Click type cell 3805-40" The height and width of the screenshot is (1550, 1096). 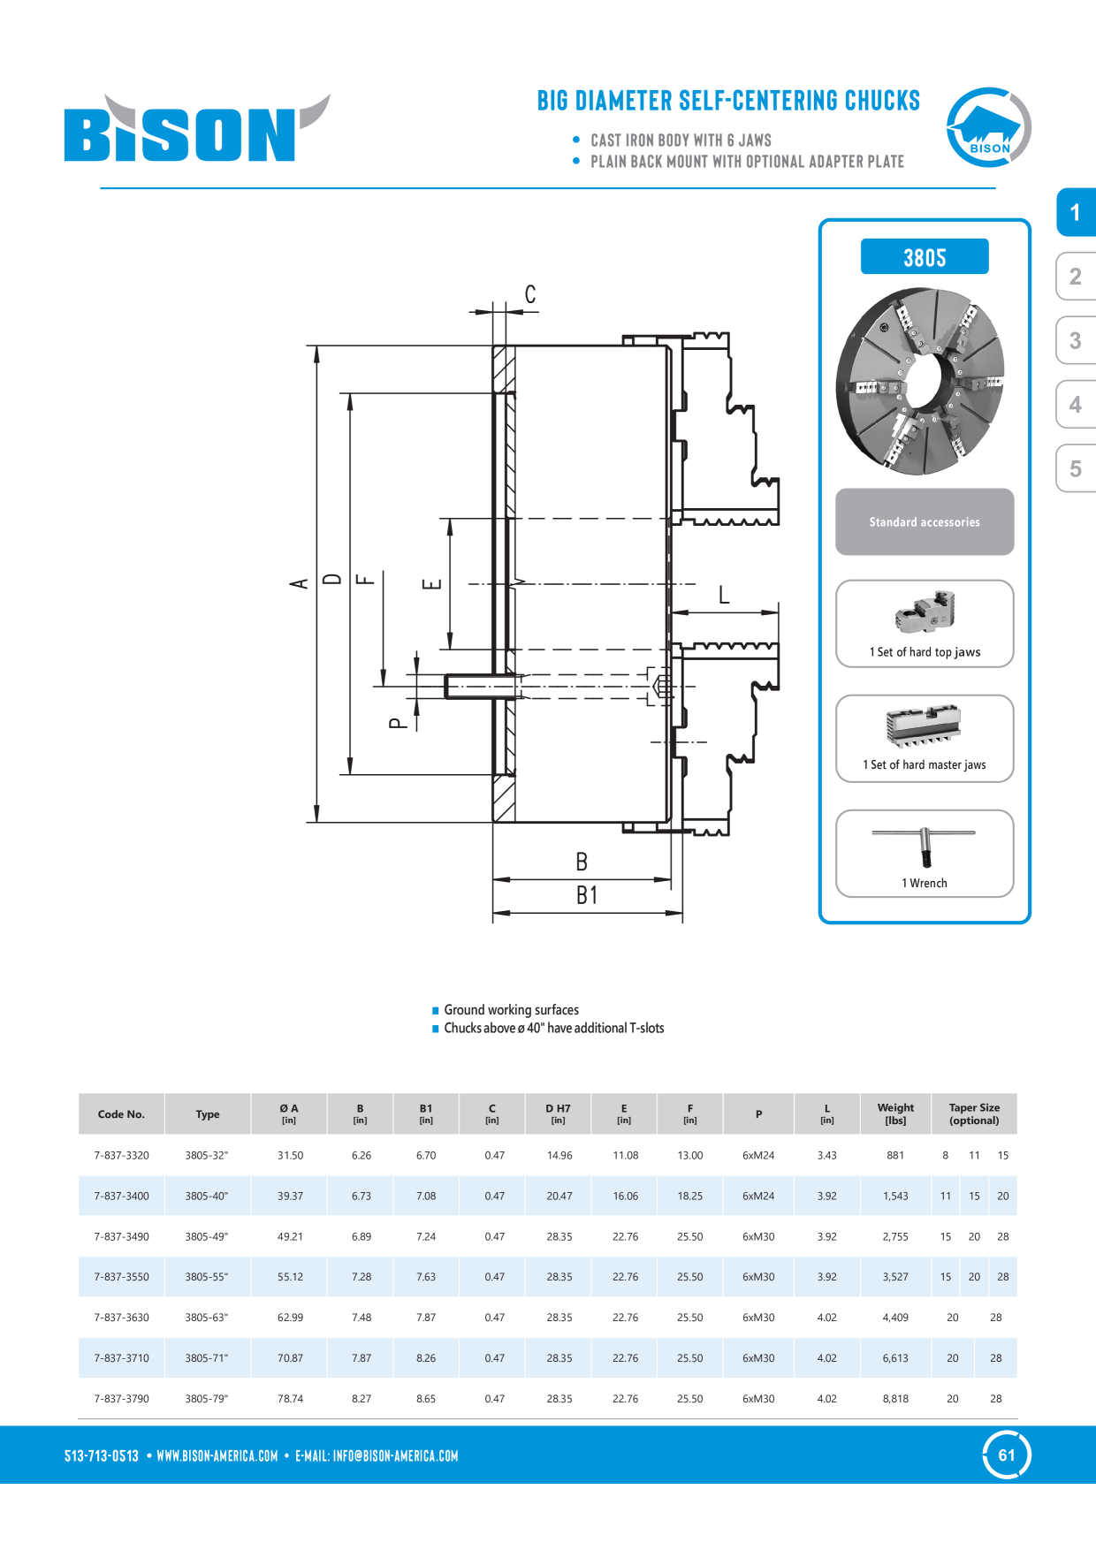tap(207, 1197)
